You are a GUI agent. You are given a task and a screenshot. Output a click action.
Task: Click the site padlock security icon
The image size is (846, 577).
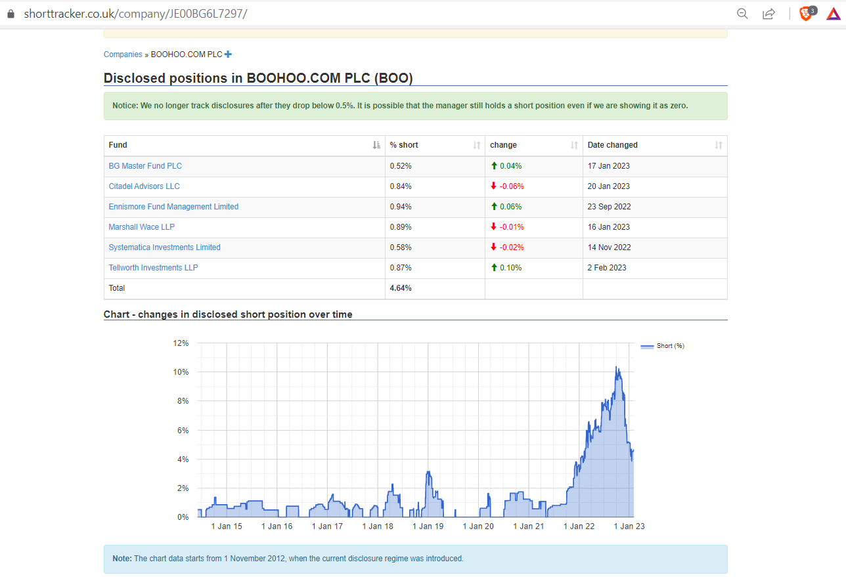point(10,14)
